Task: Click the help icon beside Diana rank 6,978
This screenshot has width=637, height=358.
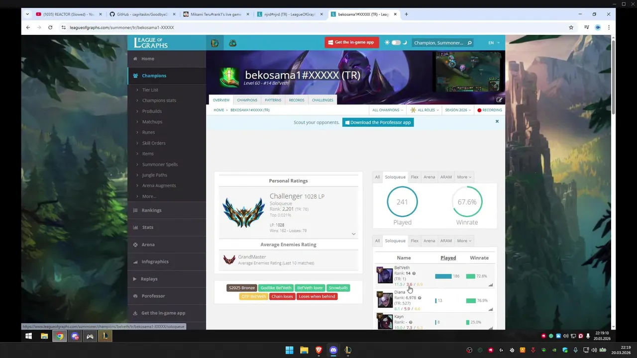Action: [420, 298]
